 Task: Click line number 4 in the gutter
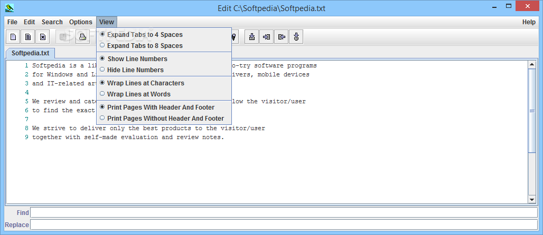pyautogui.click(x=26, y=92)
